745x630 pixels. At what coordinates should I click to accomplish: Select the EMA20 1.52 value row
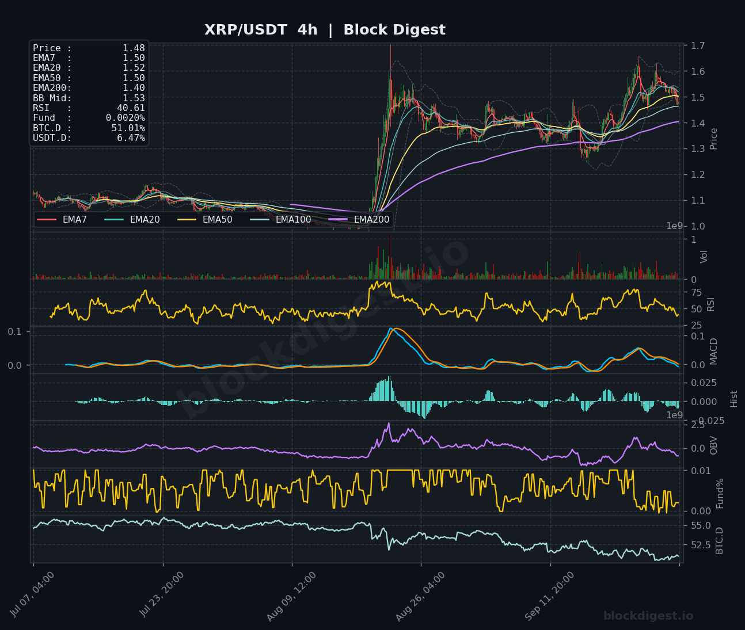coord(89,68)
